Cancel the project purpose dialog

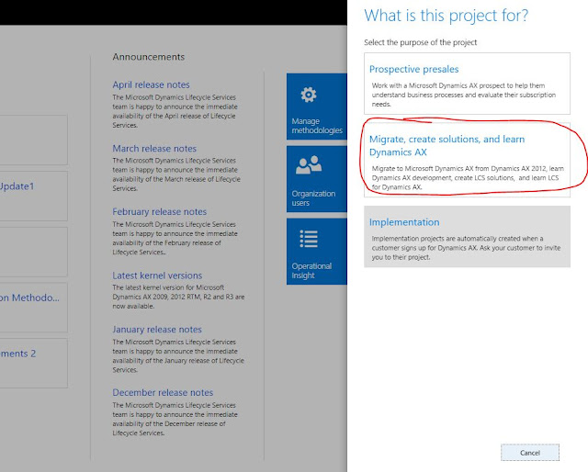click(530, 453)
